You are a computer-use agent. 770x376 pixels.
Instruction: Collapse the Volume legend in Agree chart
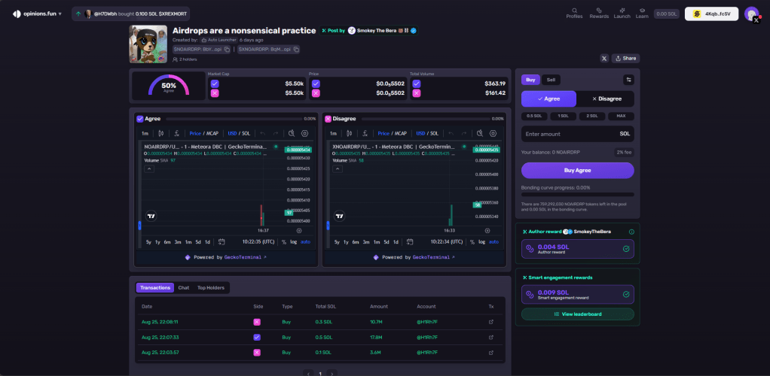click(x=148, y=169)
